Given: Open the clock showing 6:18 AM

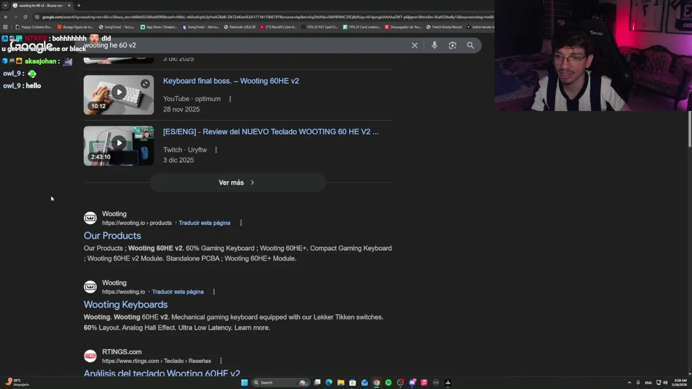Looking at the screenshot, I should point(680,383).
